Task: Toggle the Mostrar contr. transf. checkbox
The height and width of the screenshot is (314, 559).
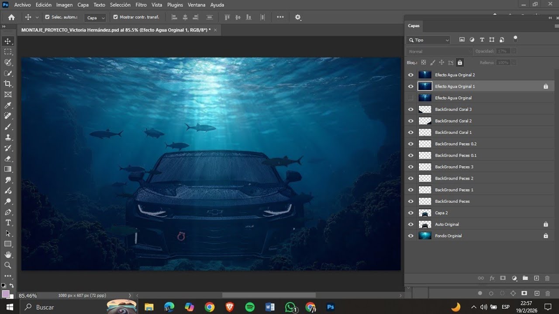Action: (115, 17)
